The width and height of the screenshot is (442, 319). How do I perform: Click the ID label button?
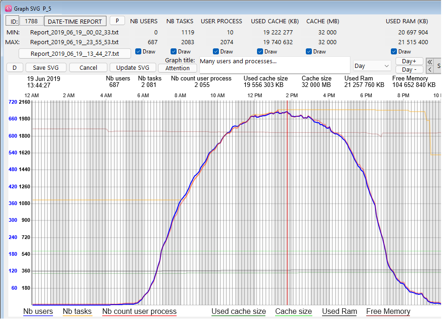(x=13, y=21)
